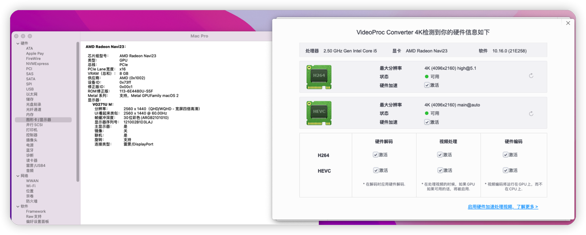Toggle H264 hardware decoding checkbox
The image size is (586, 235).
(x=376, y=155)
